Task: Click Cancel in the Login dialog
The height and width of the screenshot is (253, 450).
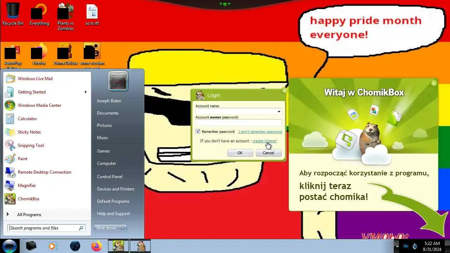Action: [268, 153]
